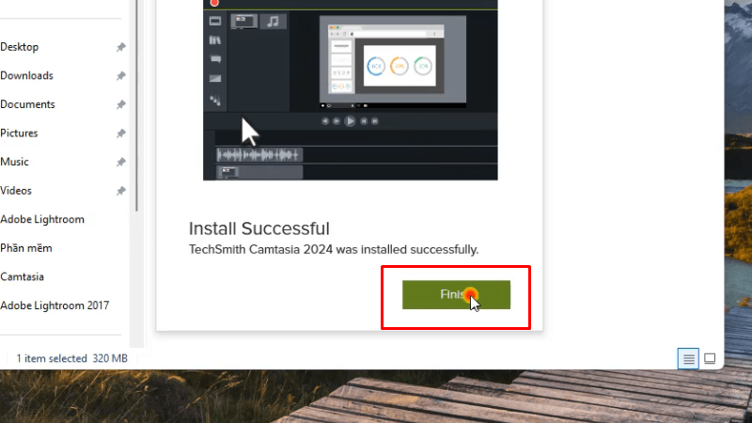Screen dimensions: 752x423
Task: Open the Downloads quick access folder
Action: pos(27,76)
